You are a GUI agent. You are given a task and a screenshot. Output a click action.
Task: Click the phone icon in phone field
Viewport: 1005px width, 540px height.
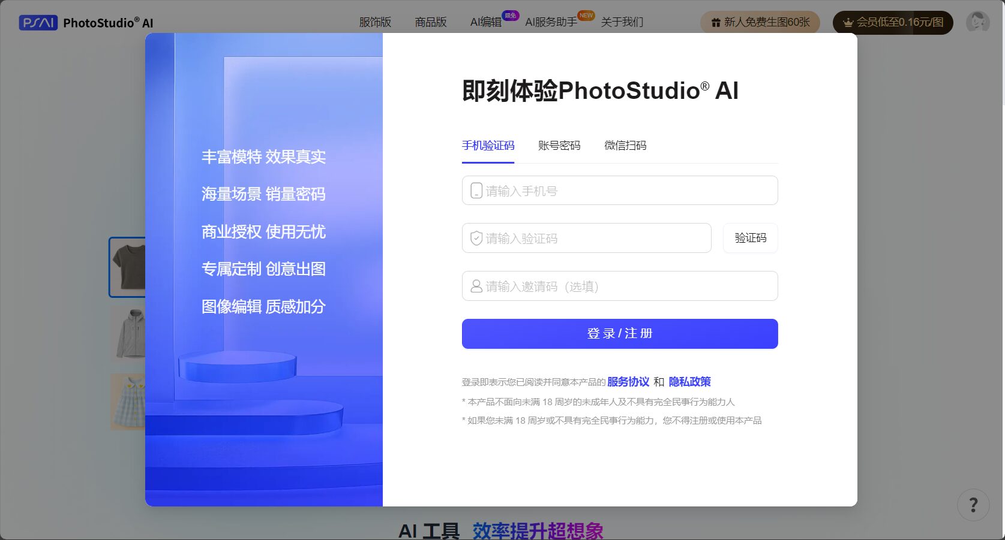476,191
